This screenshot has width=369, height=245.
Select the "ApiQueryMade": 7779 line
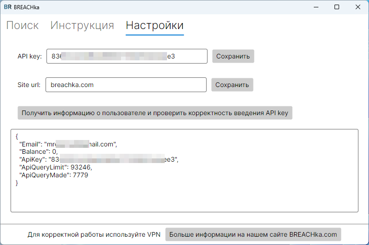pos(54,175)
